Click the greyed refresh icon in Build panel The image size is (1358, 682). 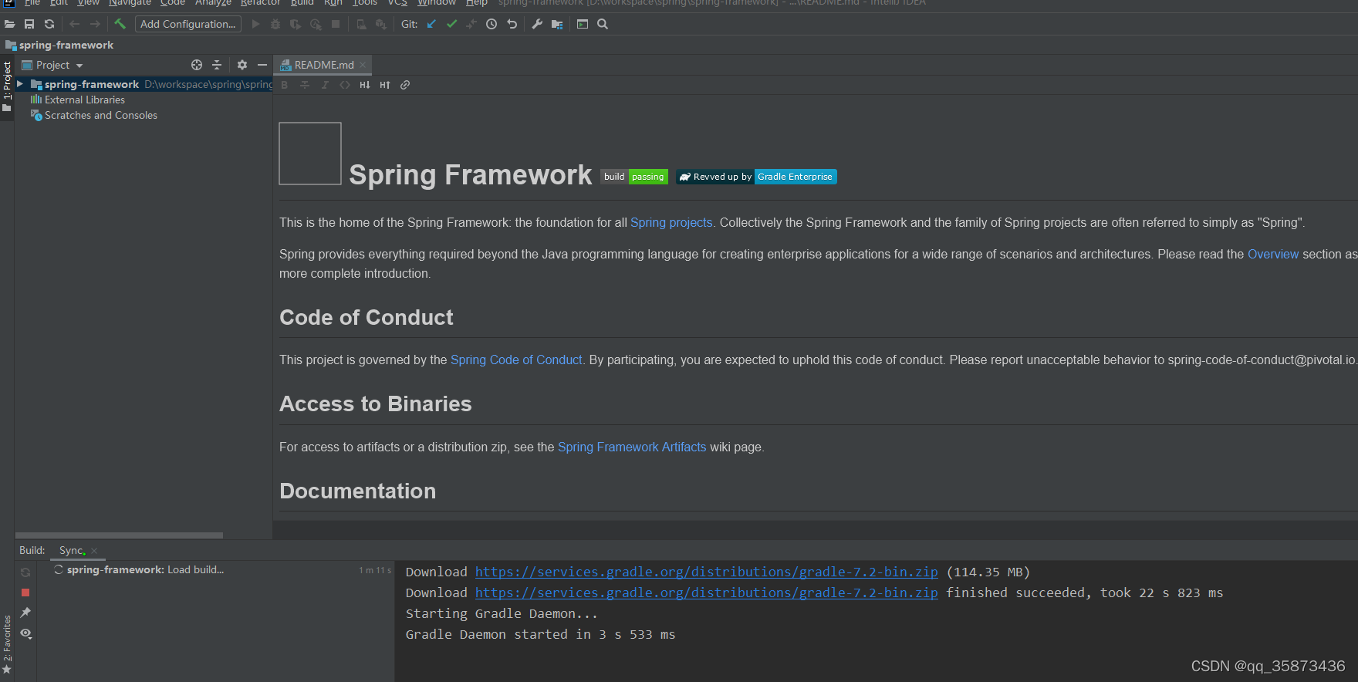25,572
